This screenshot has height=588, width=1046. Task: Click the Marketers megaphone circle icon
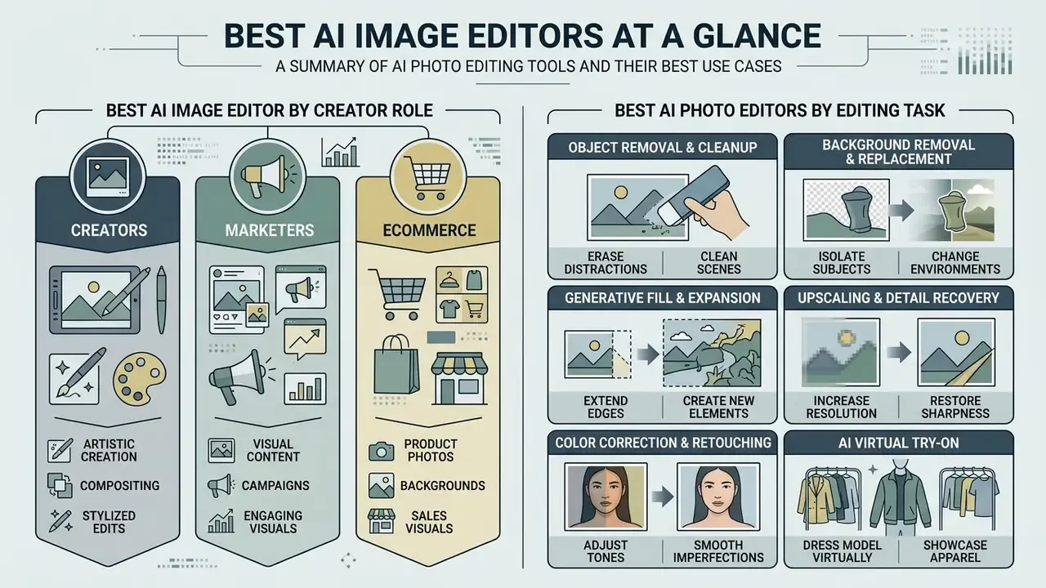269,176
